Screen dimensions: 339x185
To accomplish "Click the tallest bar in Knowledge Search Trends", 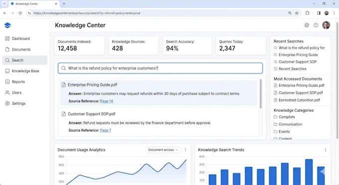I will 309,172.
